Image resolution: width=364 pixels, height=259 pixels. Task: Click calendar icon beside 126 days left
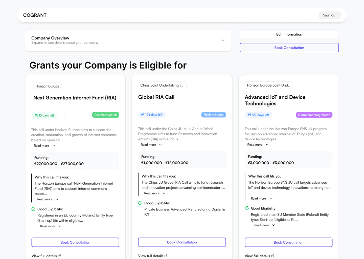[143, 115]
